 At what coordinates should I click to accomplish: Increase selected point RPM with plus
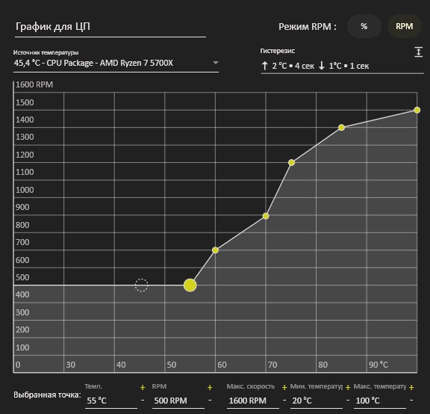[210, 387]
